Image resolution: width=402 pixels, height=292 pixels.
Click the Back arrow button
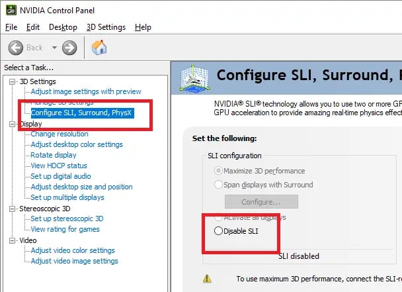tap(17, 47)
